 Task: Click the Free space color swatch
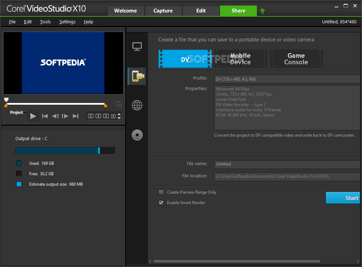(19, 173)
